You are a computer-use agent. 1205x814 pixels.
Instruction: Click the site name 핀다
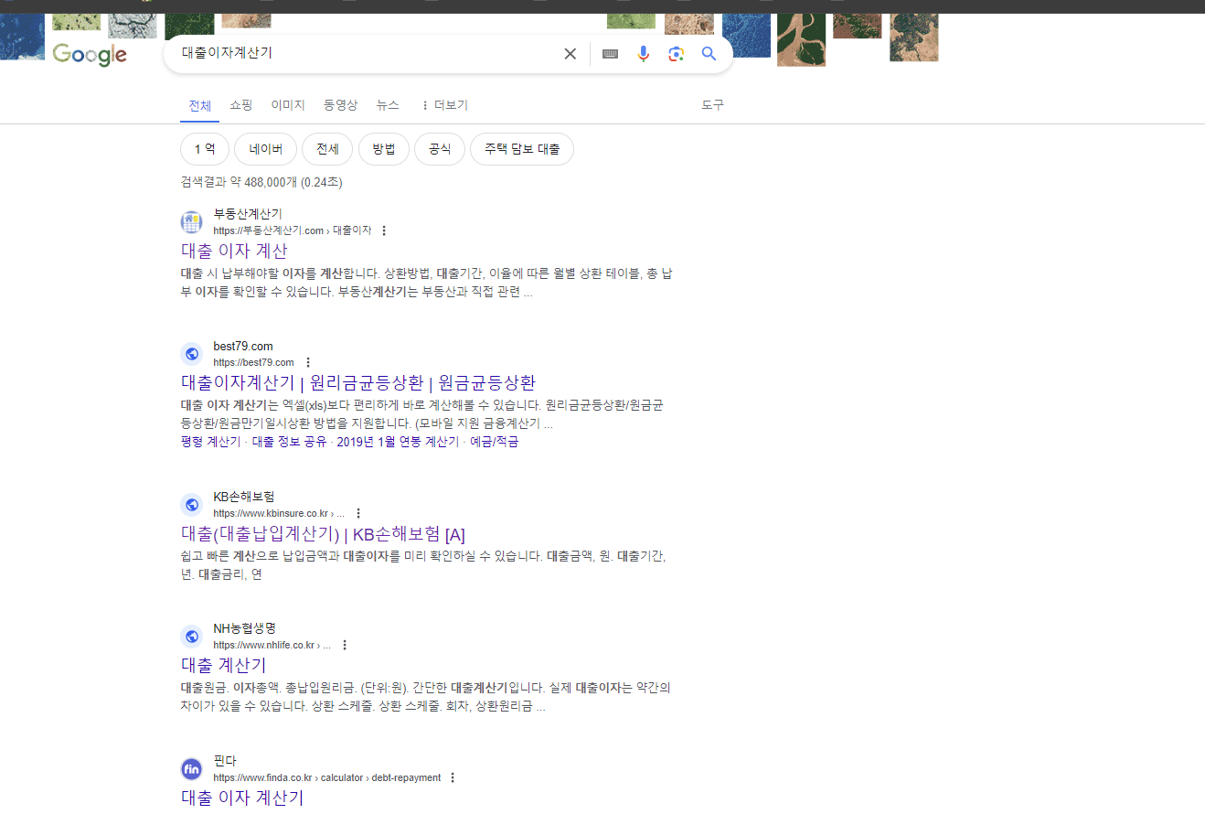pyautogui.click(x=224, y=760)
